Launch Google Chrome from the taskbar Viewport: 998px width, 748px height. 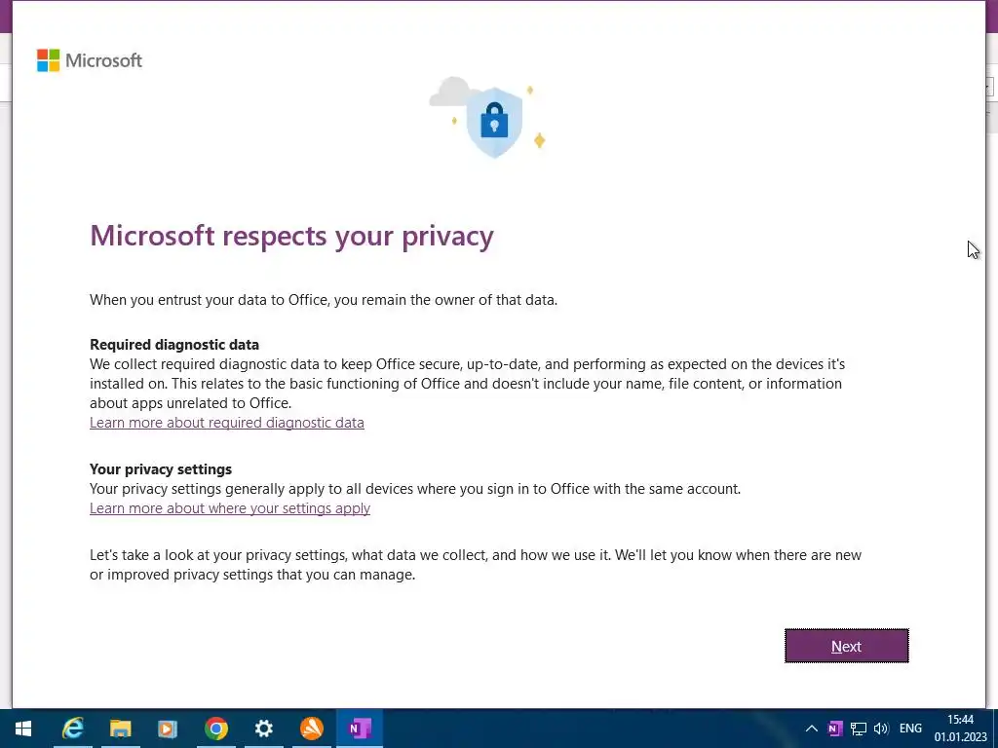click(216, 729)
